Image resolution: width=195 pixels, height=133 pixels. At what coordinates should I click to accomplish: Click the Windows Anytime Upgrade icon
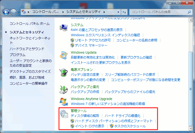[x=65, y=101]
